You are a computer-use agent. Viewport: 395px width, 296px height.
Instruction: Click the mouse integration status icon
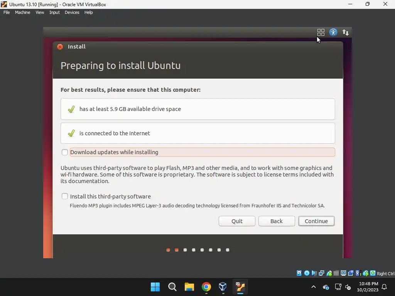click(x=366, y=273)
